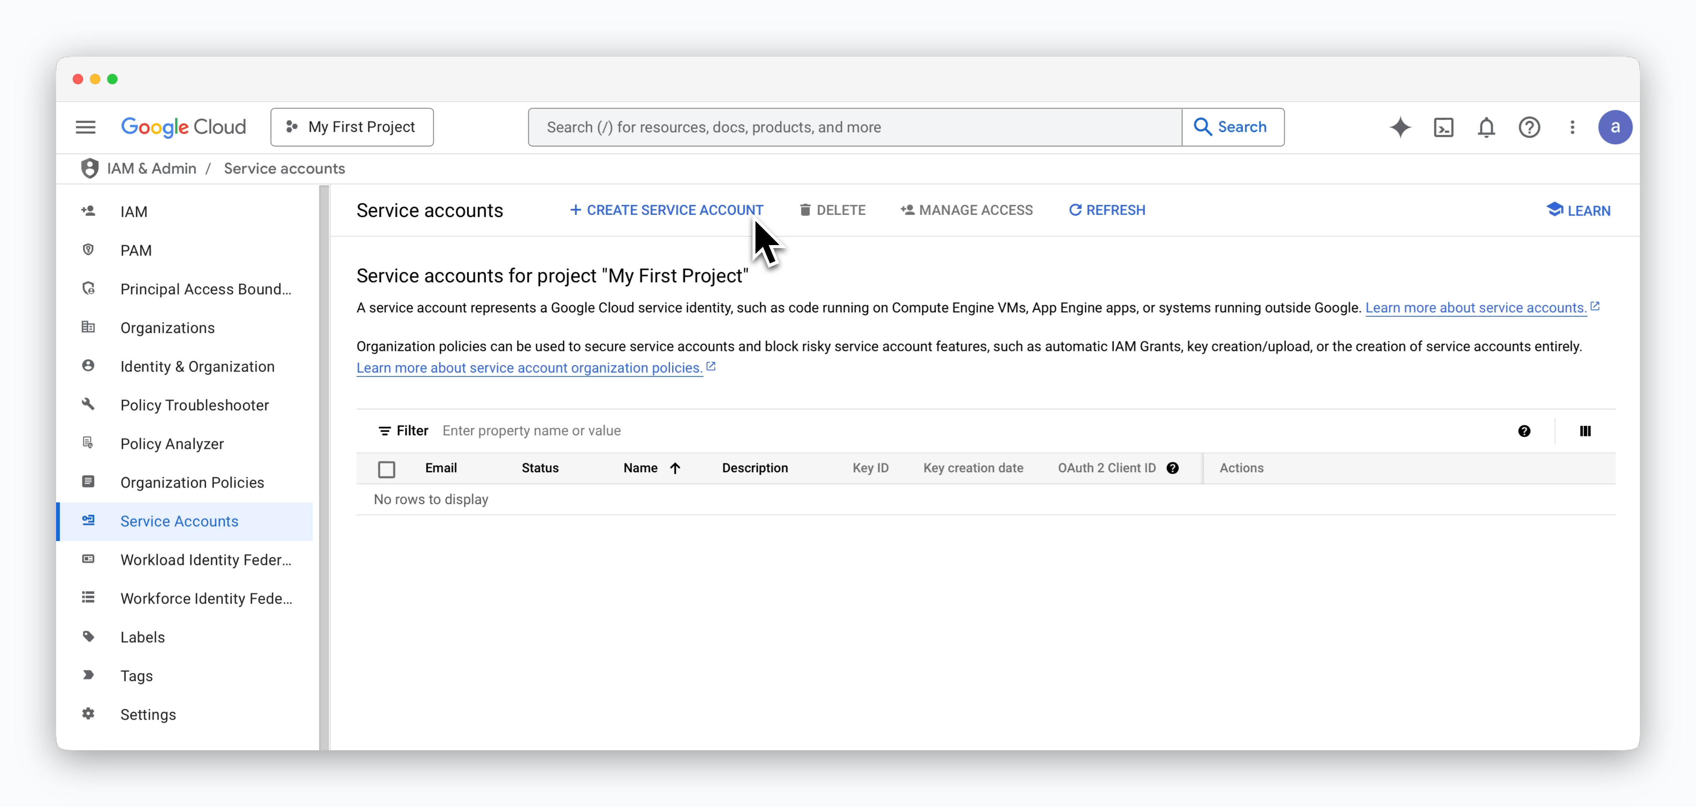Follow 'Learn more about service accounts' link
The height and width of the screenshot is (807, 1696).
(x=1475, y=307)
